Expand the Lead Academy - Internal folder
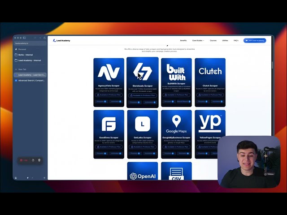 pos(30,60)
